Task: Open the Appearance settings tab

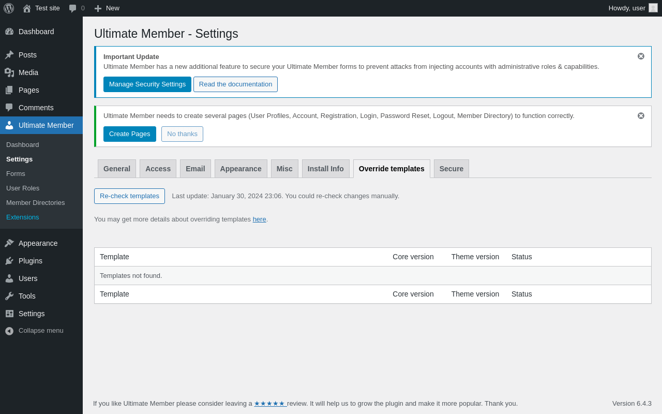Action: pyautogui.click(x=240, y=169)
